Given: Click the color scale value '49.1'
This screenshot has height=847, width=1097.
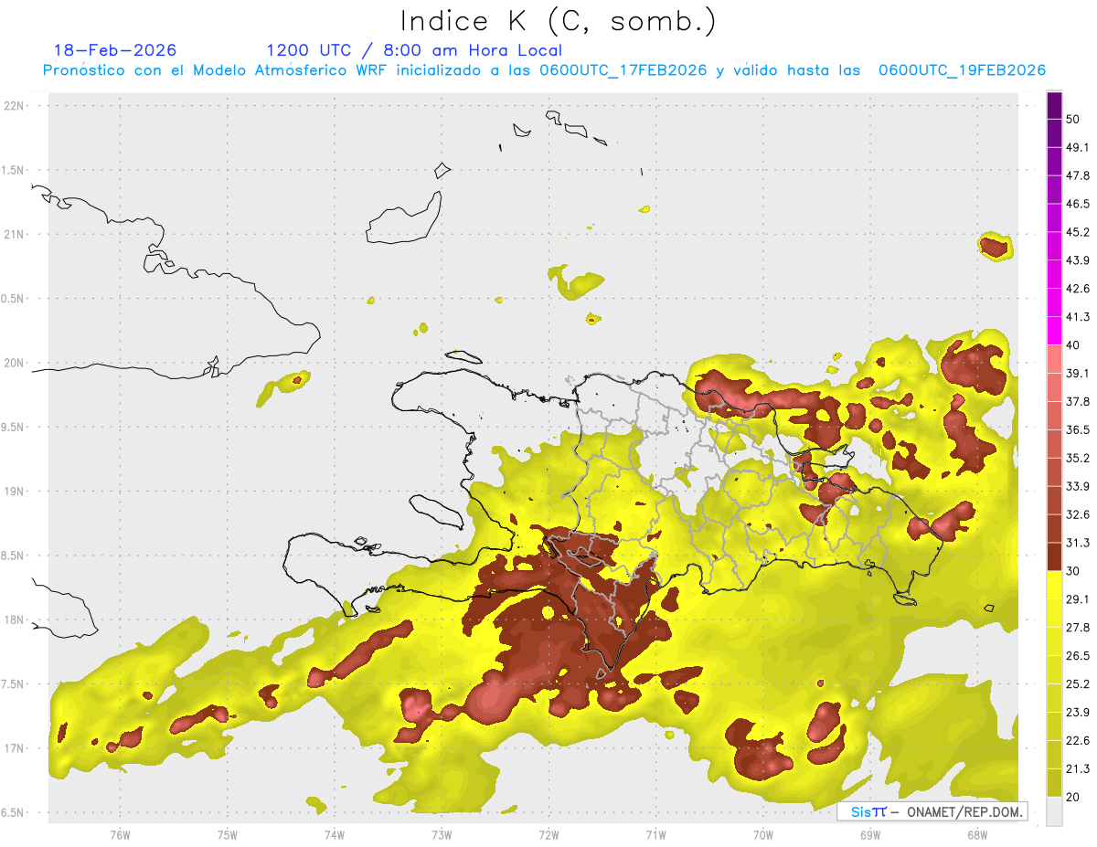Looking at the screenshot, I should tap(1077, 147).
